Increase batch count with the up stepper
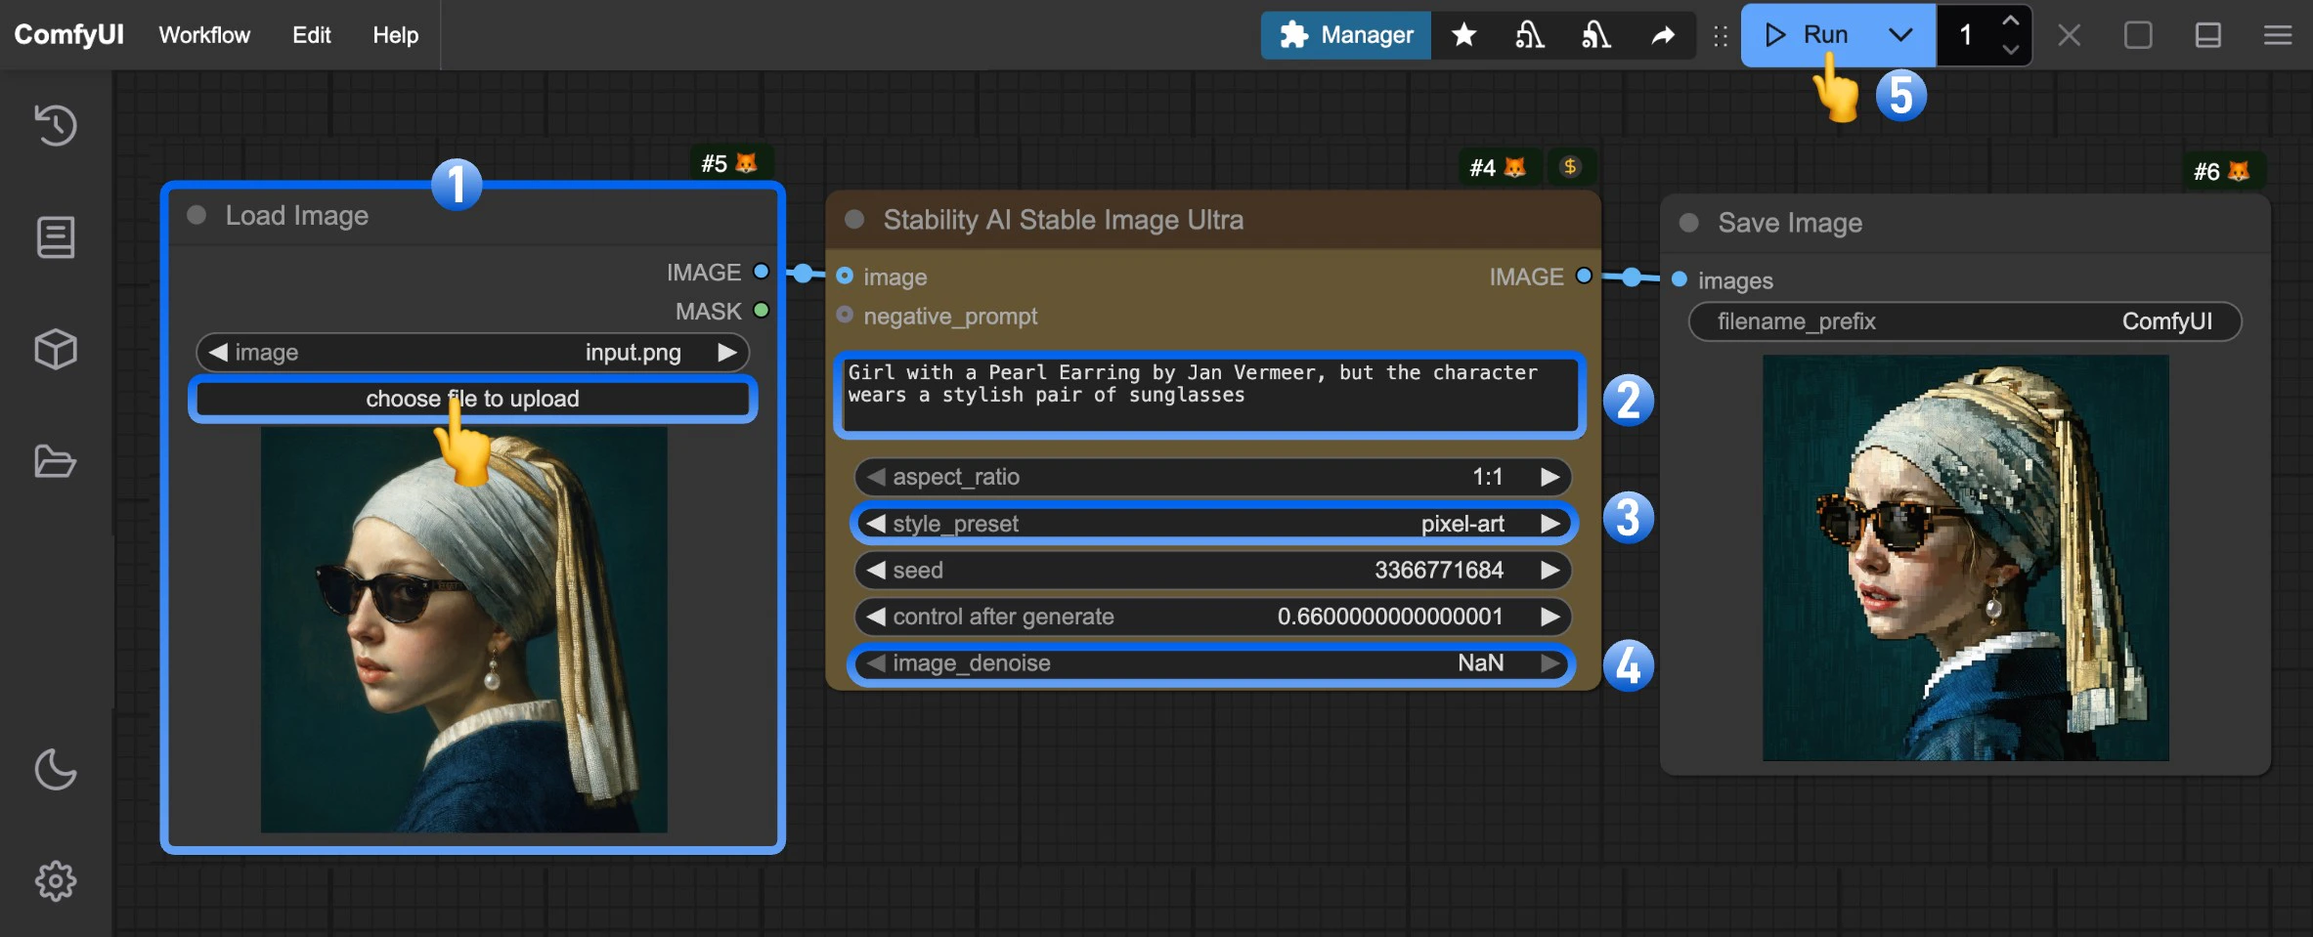2313x937 pixels. click(2010, 21)
